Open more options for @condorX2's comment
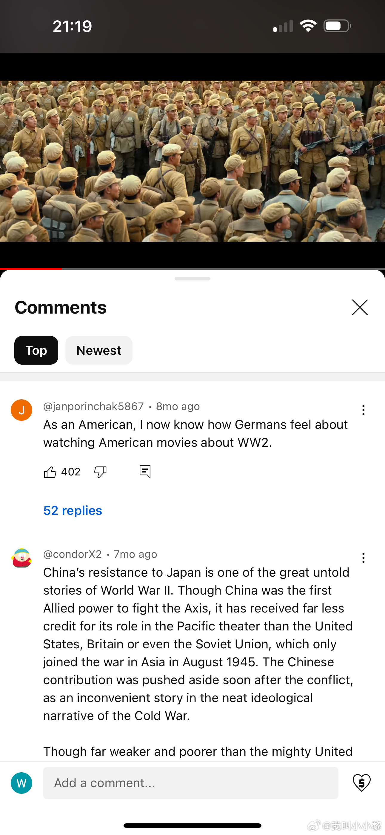Image resolution: width=385 pixels, height=835 pixels. tap(363, 558)
